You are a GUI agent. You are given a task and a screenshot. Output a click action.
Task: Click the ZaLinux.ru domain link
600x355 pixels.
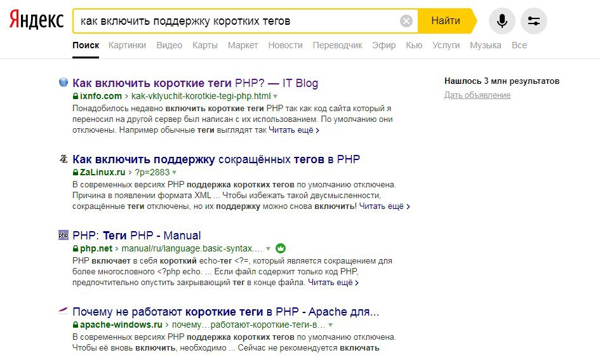[103, 172]
